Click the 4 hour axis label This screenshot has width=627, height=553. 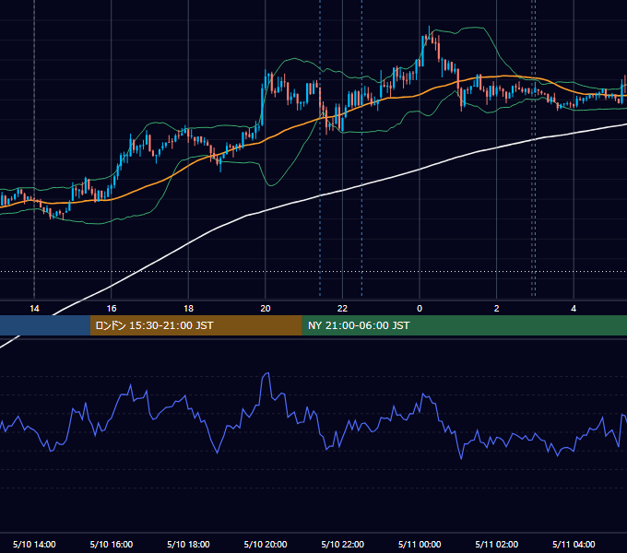(574, 309)
